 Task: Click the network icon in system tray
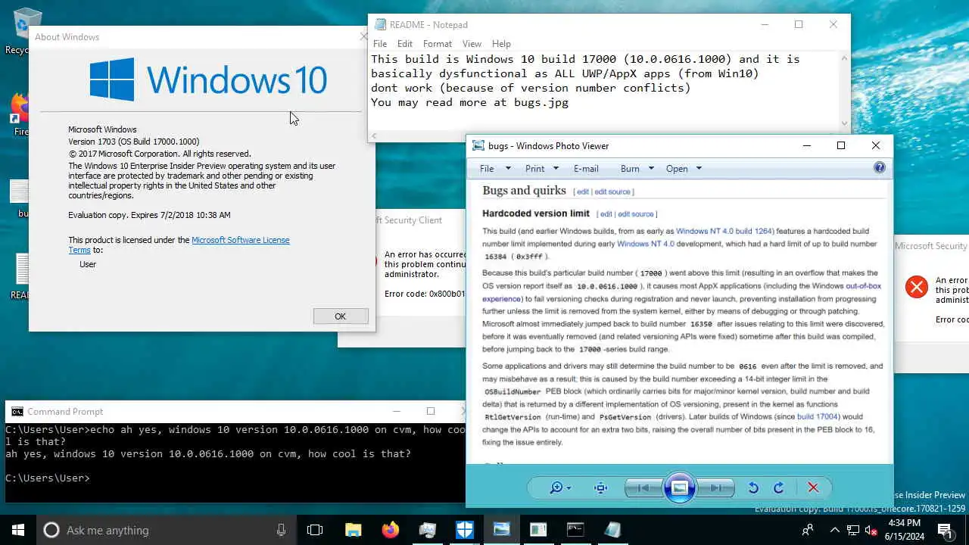coord(853,530)
